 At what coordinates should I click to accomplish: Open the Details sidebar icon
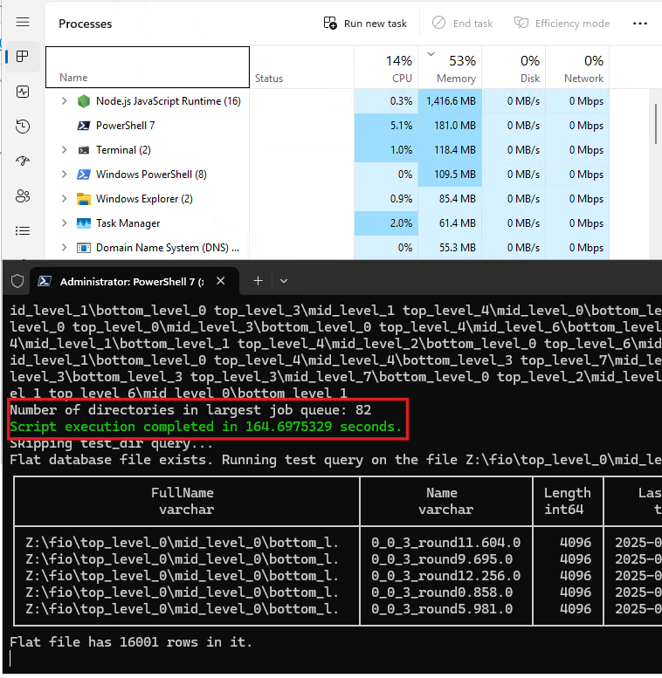click(23, 231)
